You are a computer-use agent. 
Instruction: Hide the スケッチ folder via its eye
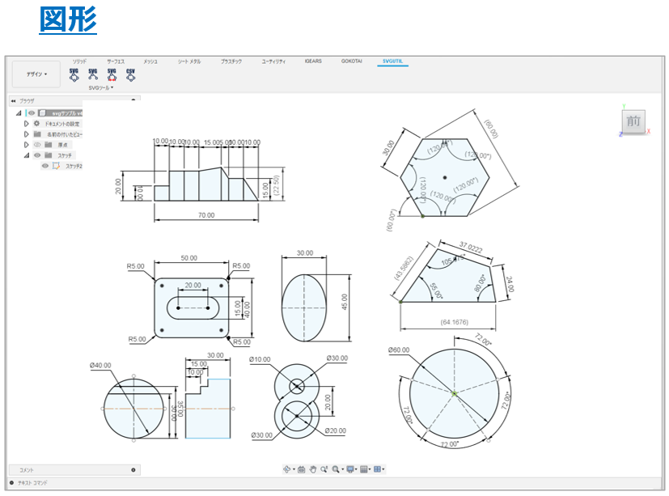coord(37,155)
